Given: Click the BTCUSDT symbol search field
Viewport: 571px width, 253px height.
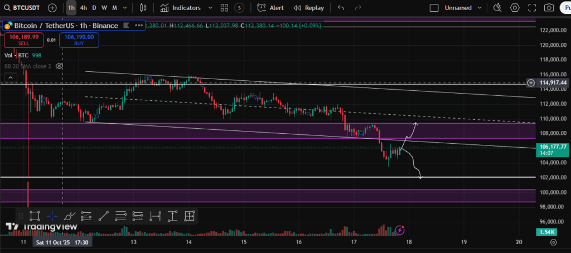Looking at the screenshot, I should point(26,8).
